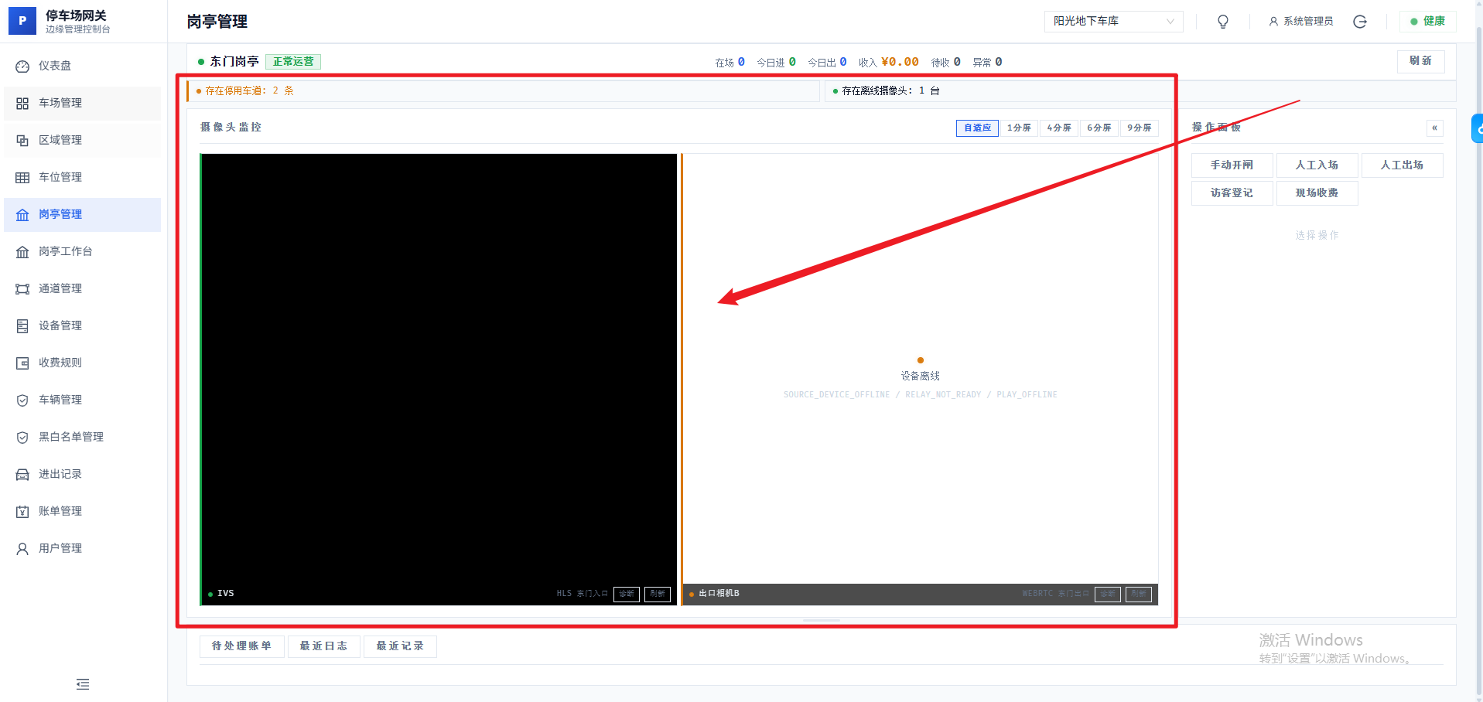This screenshot has width=1483, height=702.
Task: Collapse the 操作面板 panel with the chevron
Action: 1435,128
